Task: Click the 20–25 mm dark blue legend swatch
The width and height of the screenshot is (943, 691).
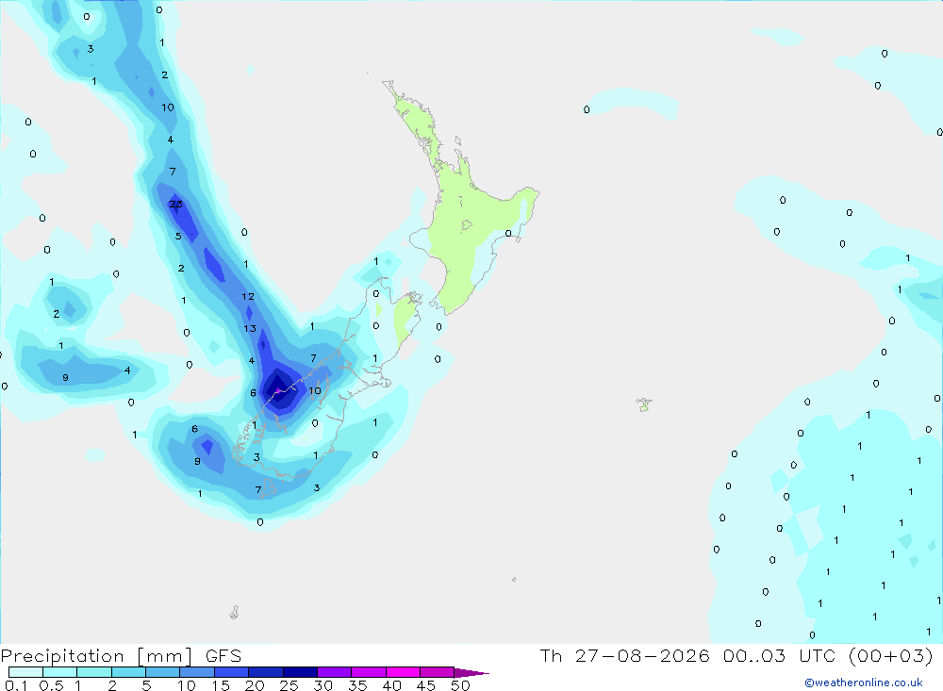Action: 265,672
